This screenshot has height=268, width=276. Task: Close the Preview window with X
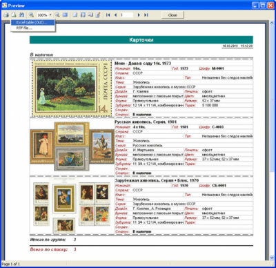(270, 6)
